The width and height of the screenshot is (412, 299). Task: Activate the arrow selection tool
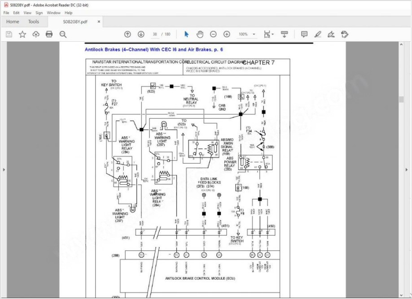[187, 34]
